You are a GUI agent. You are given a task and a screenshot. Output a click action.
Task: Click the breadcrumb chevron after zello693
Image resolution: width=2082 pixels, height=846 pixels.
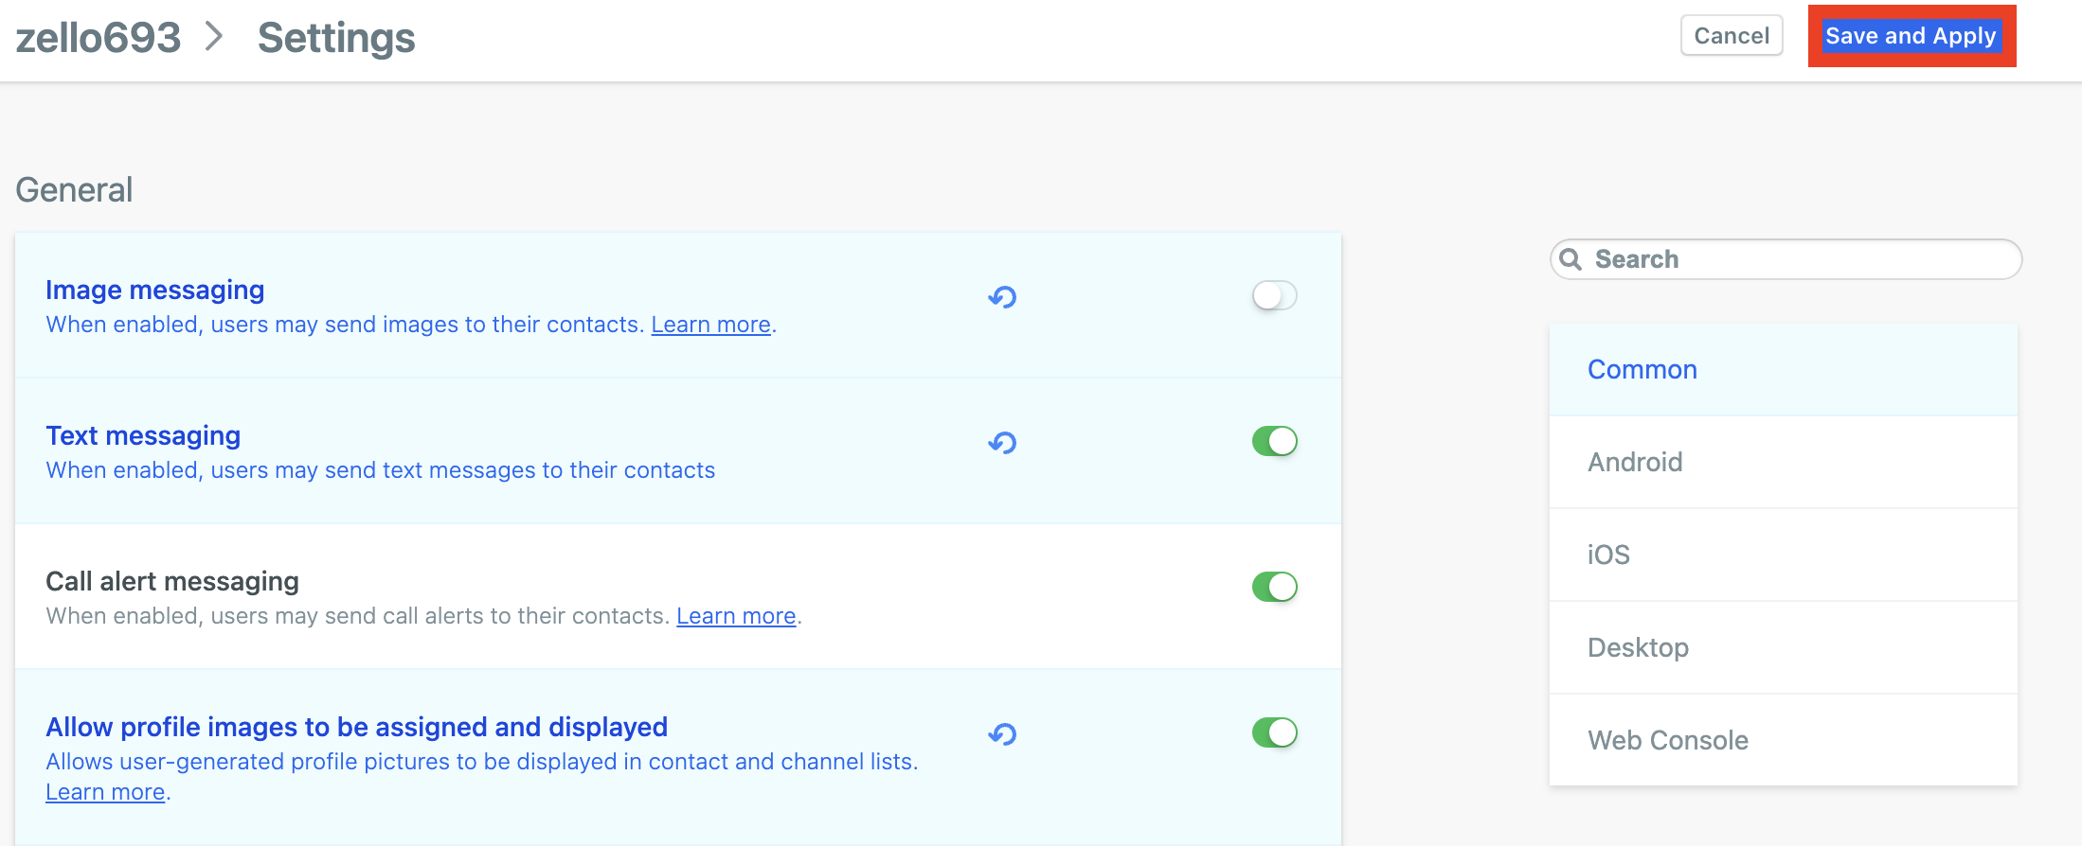pyautogui.click(x=215, y=37)
